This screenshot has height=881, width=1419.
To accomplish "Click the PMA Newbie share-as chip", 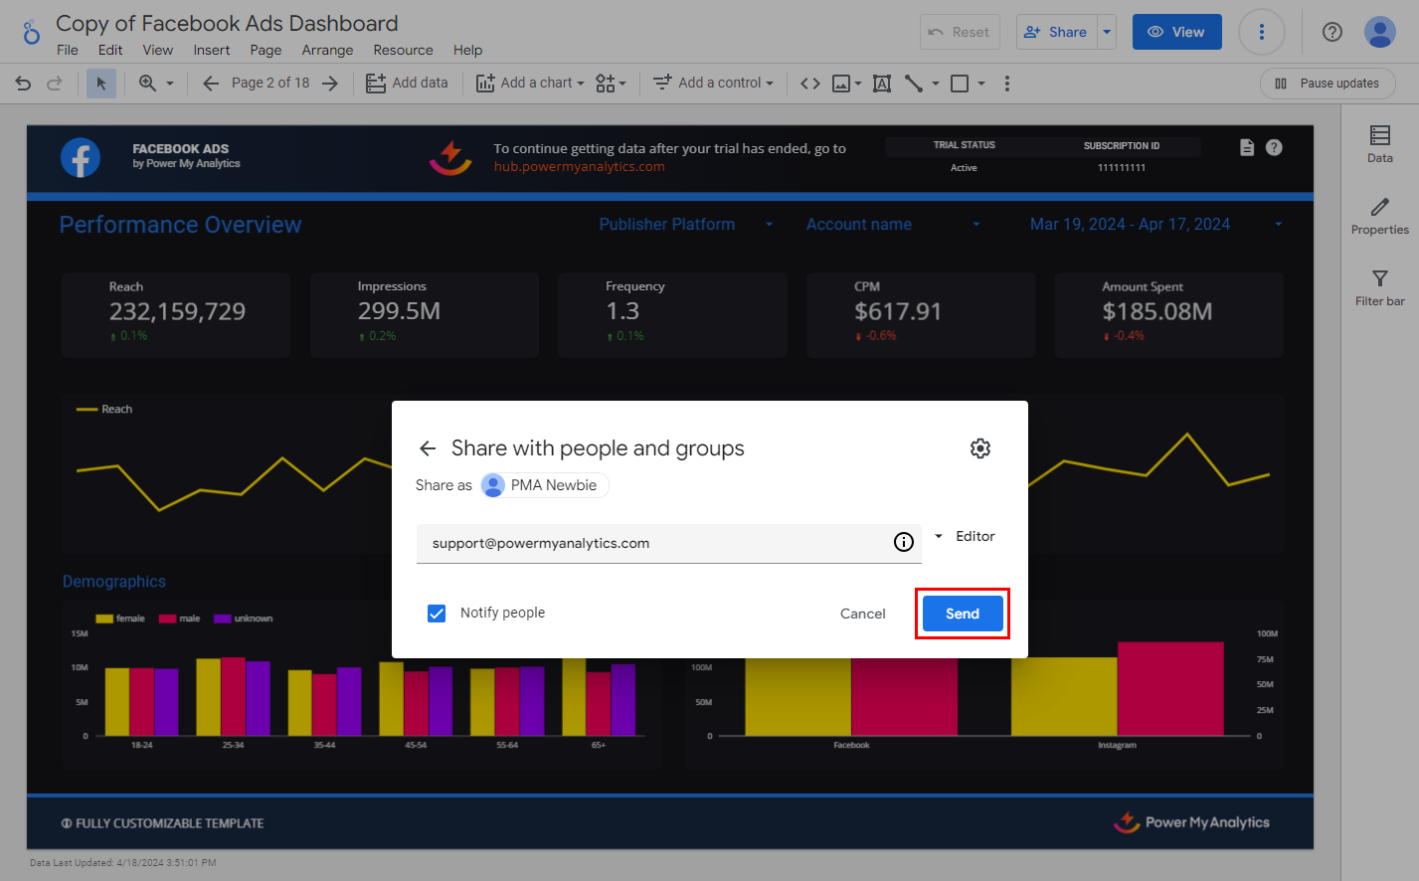I will (x=544, y=485).
